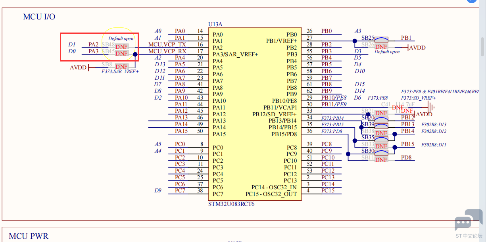Click the MCU.VCP_RX net label
This screenshot has height=242, width=486.
click(167, 51)
